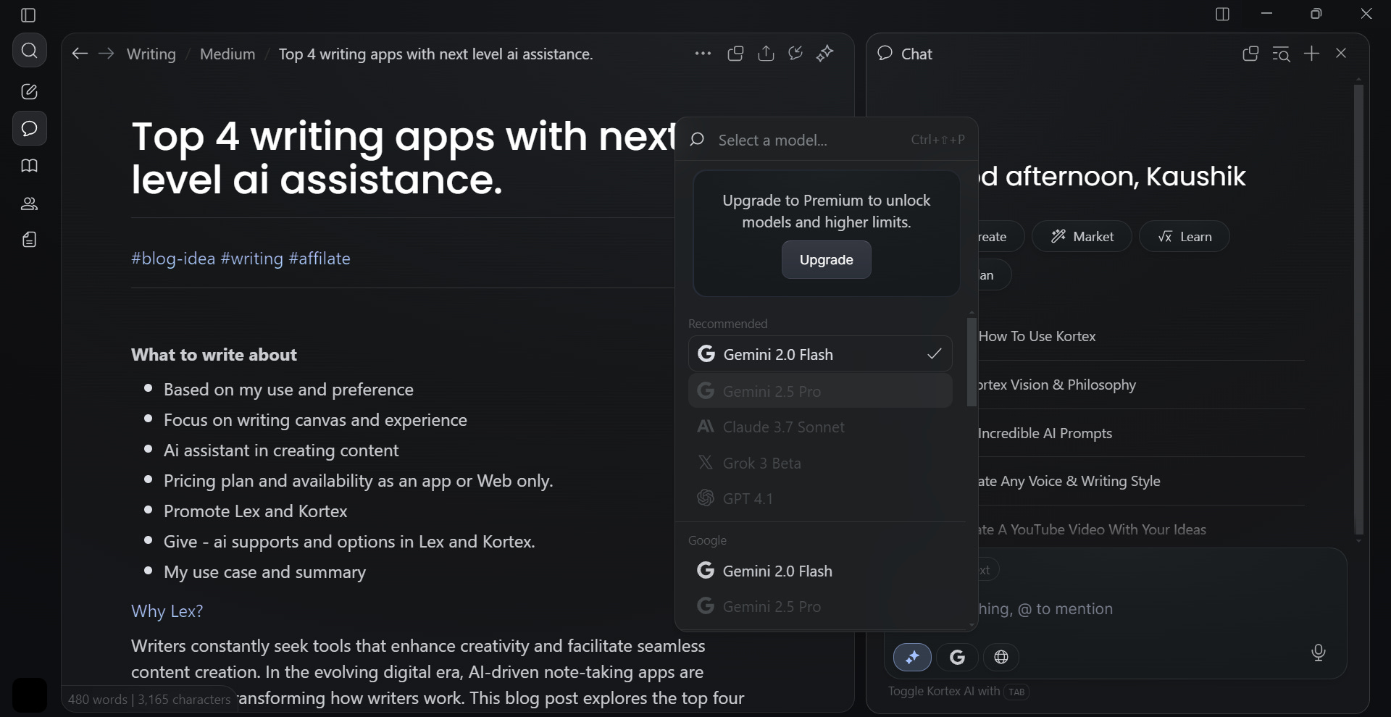Click Writing in the breadcrumb

151,54
